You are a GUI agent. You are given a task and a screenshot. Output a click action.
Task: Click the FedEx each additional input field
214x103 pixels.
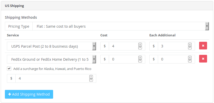tap(172, 59)
